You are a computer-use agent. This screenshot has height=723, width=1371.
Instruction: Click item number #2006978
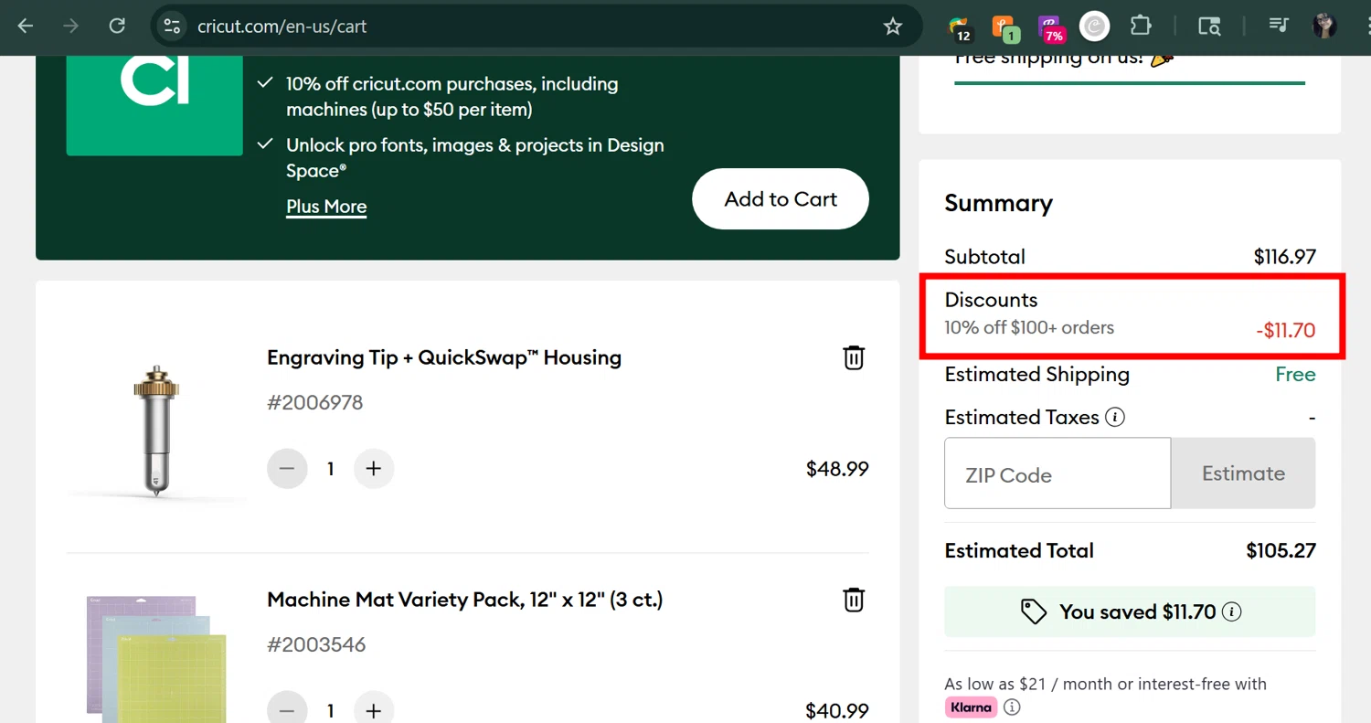315,402
